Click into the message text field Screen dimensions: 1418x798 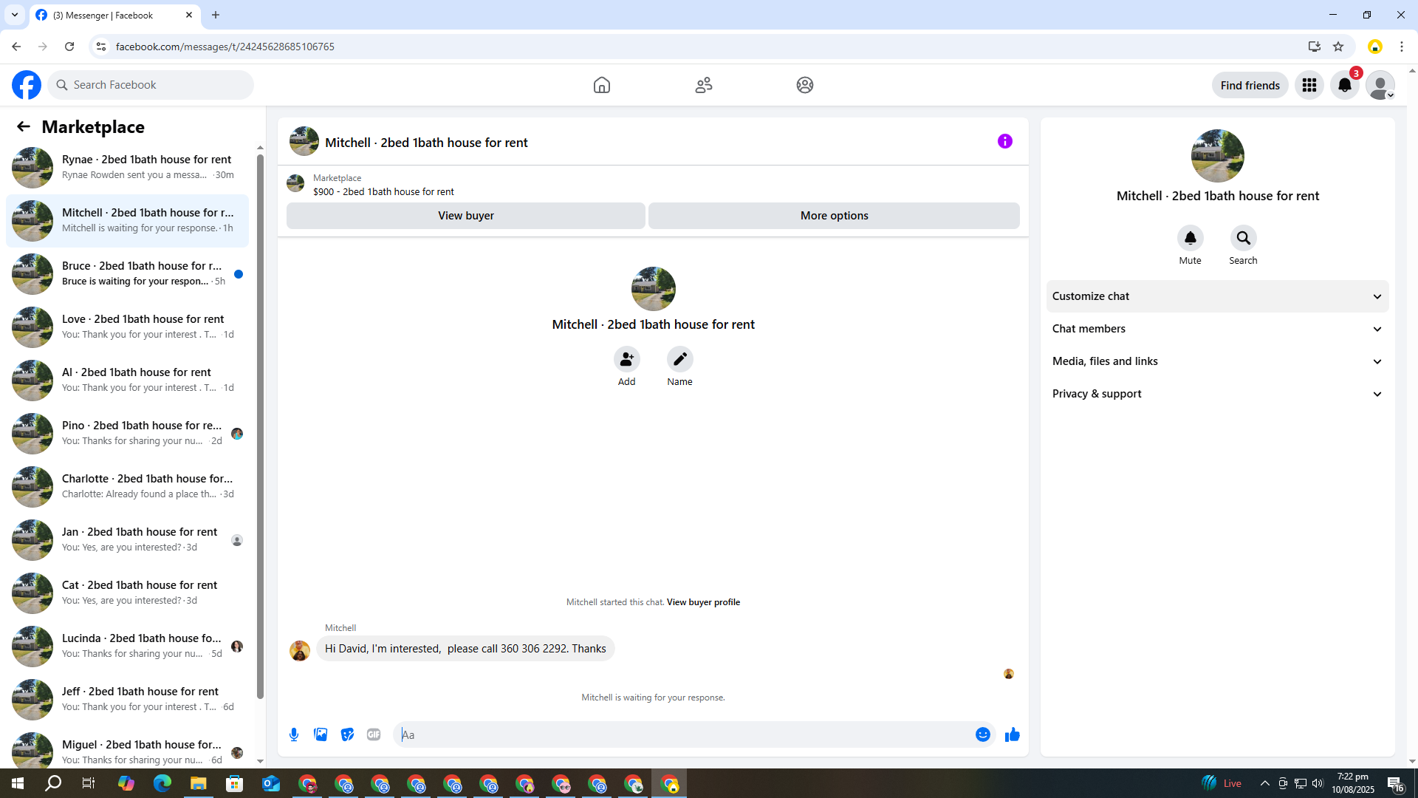click(x=683, y=734)
